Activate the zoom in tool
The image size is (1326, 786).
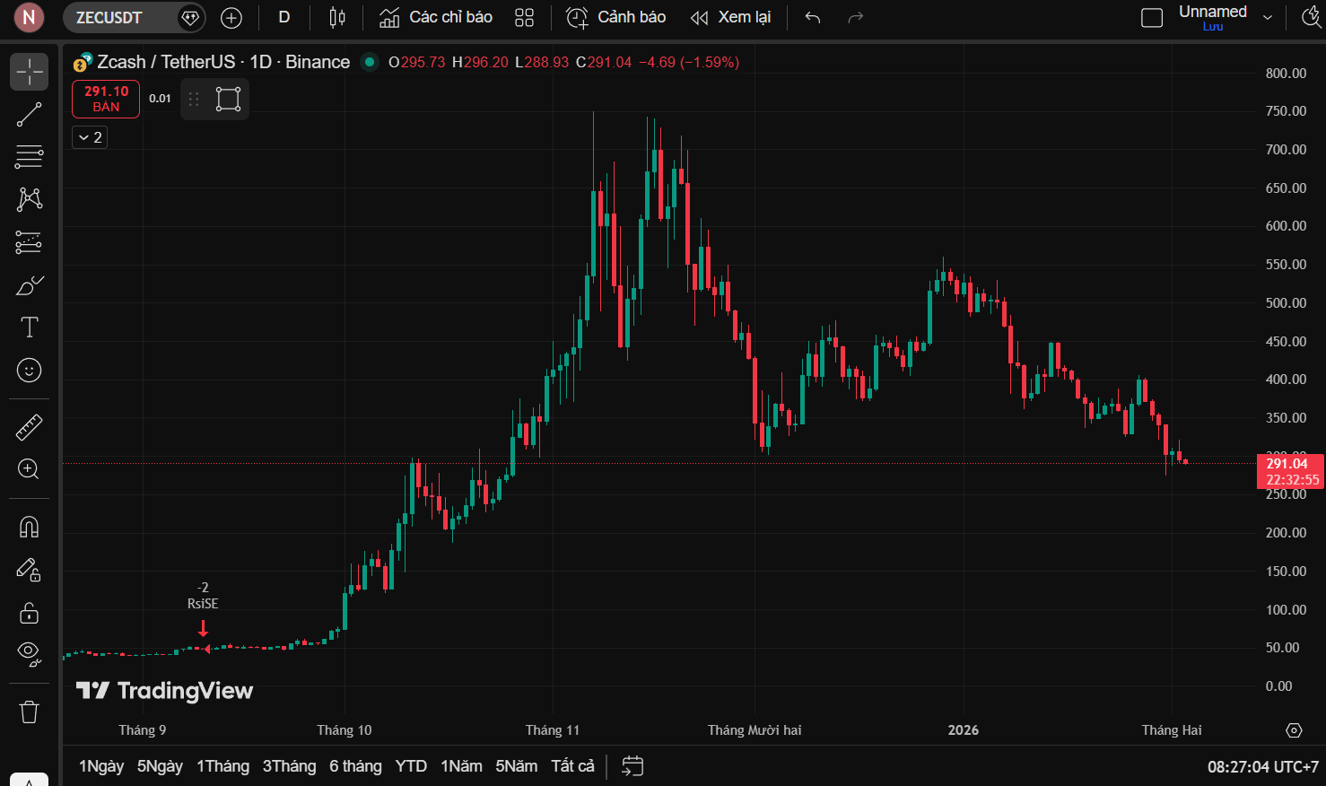(29, 469)
